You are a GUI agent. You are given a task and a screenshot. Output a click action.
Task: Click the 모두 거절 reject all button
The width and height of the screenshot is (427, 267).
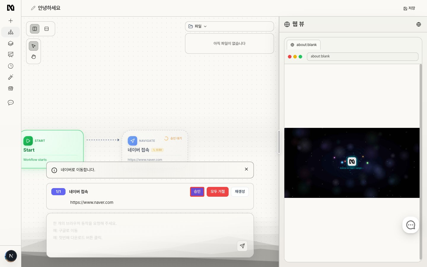click(218, 192)
